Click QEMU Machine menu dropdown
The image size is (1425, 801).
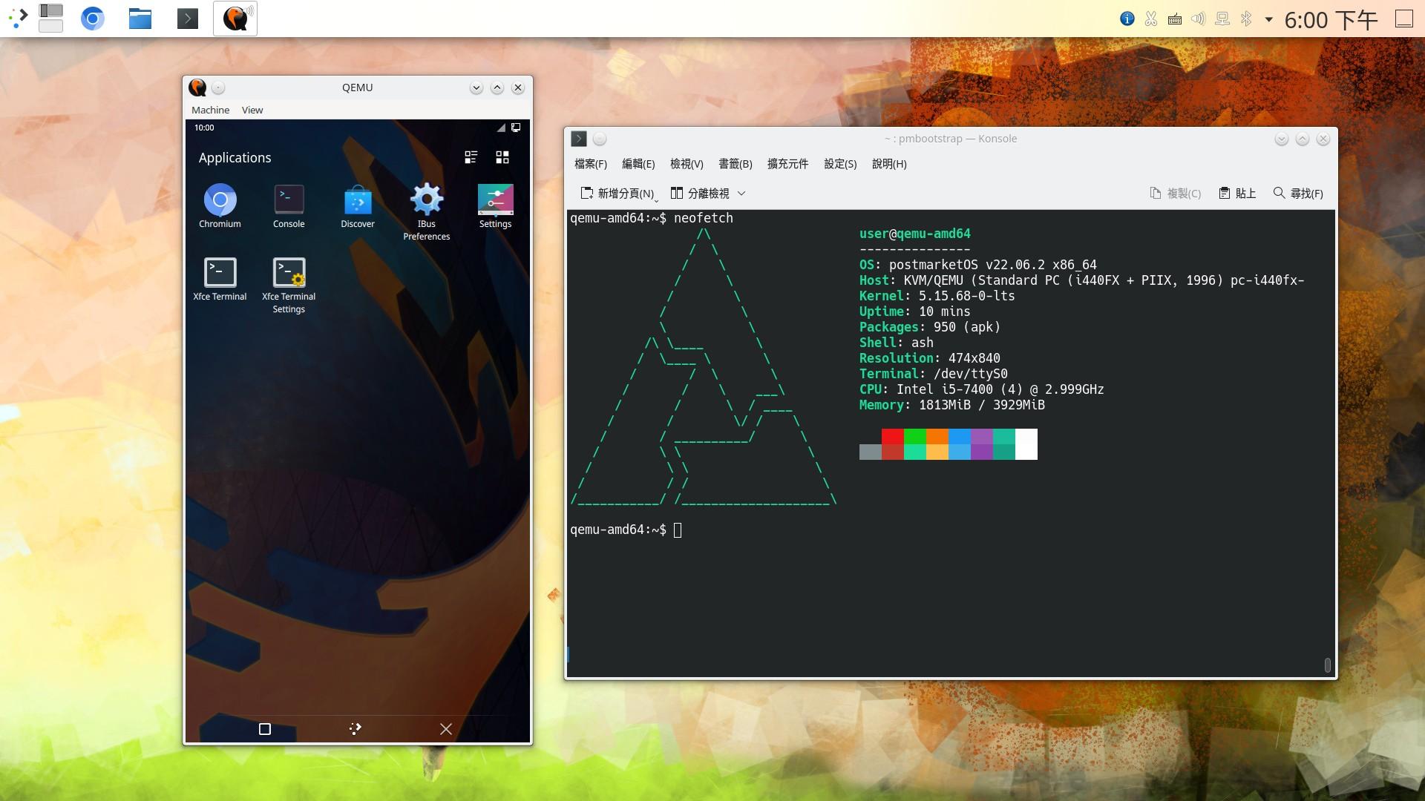209,110
